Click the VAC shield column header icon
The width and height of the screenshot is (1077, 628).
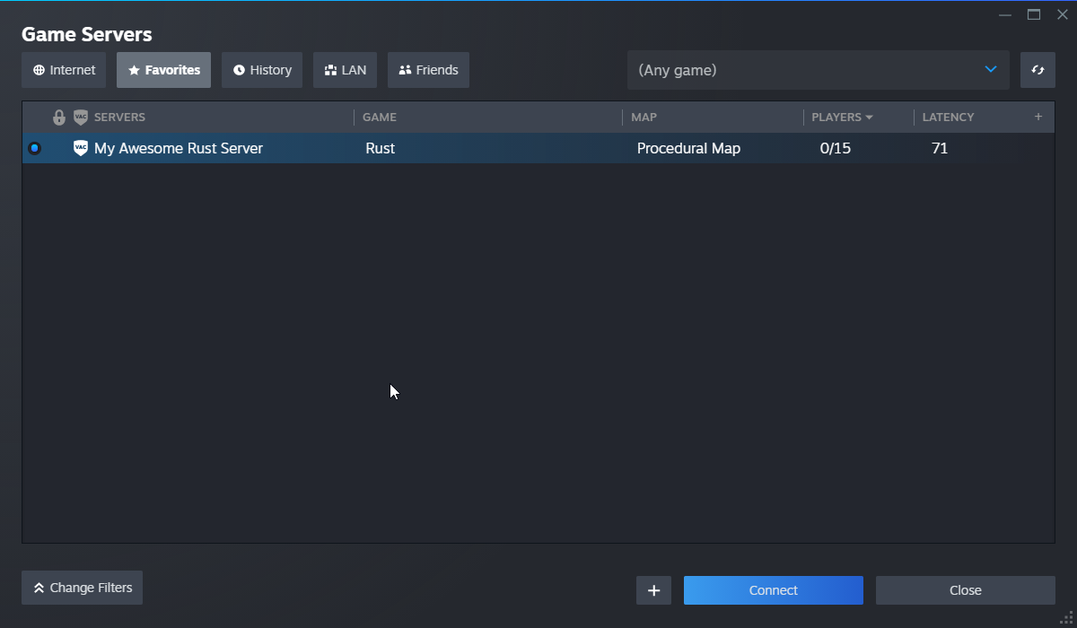[81, 117]
